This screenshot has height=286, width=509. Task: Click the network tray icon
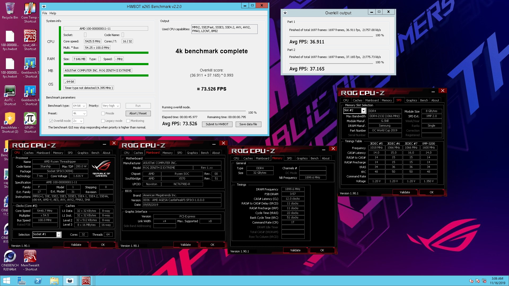[x=484, y=281]
